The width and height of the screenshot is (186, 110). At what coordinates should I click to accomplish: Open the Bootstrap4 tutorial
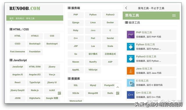click(52, 44)
